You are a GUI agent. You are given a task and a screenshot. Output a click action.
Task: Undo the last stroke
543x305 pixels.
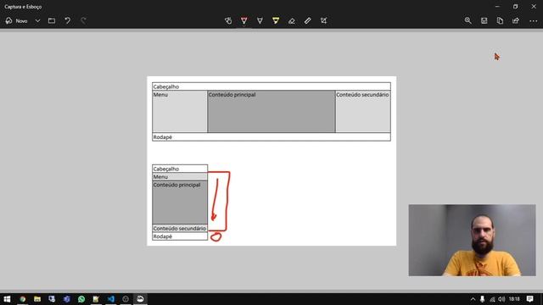(68, 20)
